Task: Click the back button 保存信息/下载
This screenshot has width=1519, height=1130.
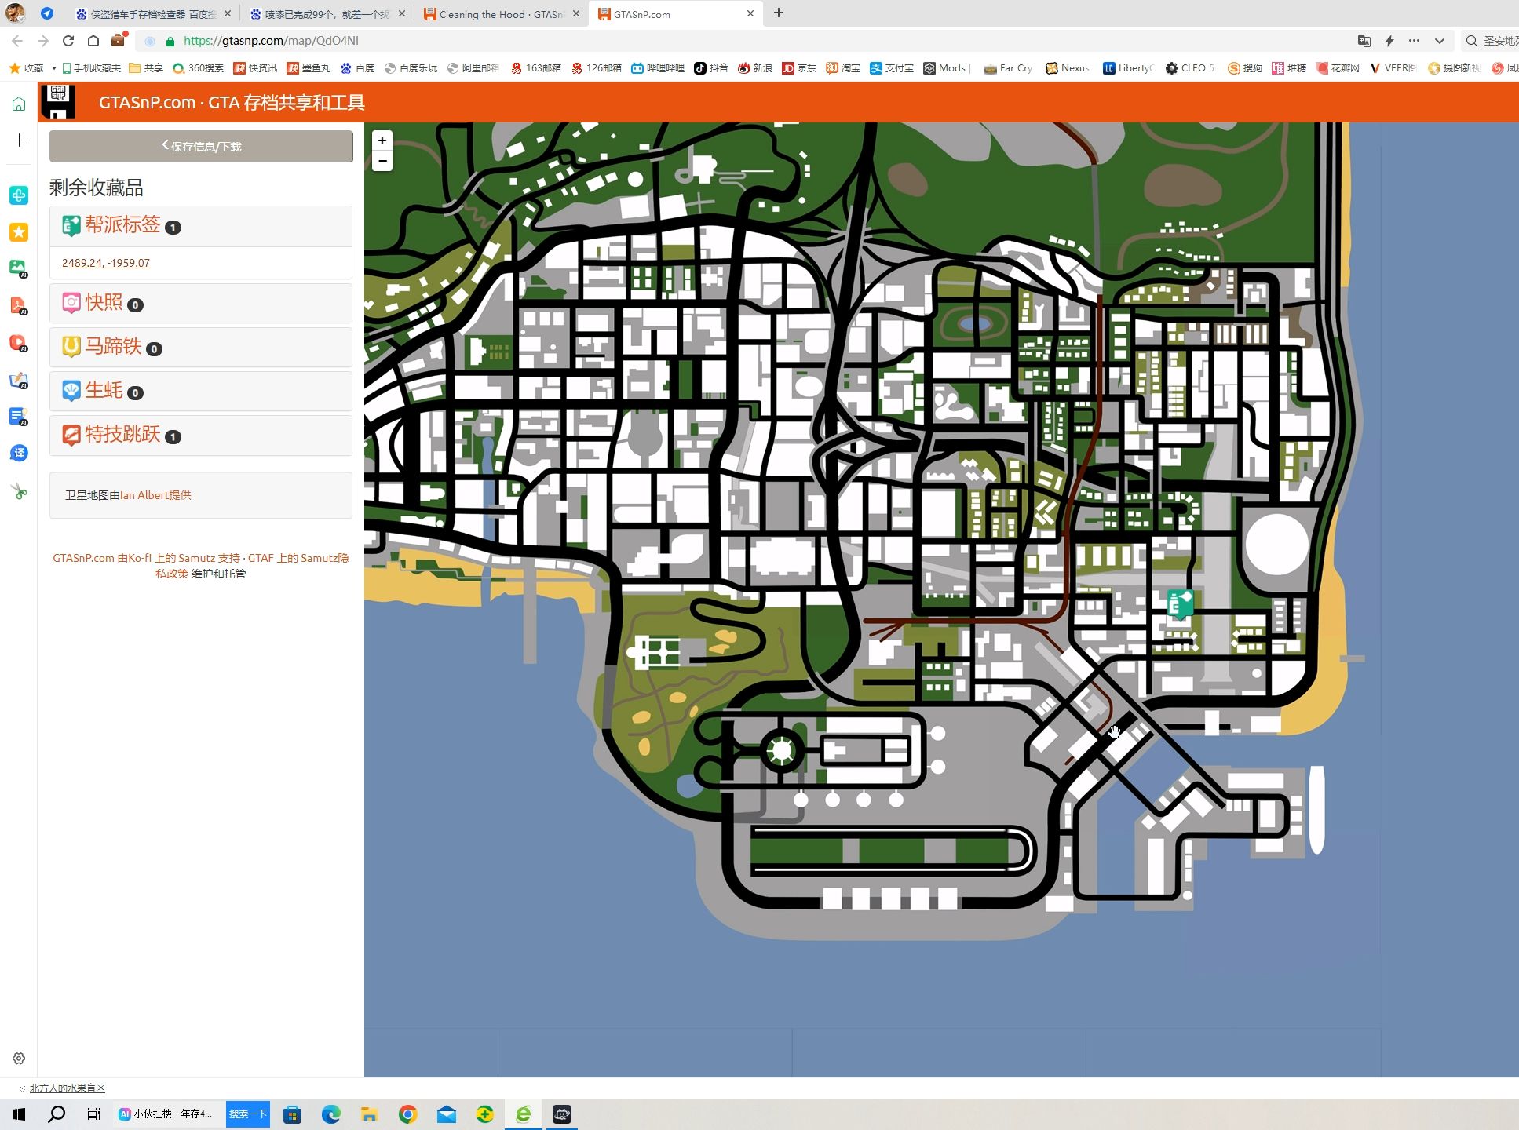Action: pyautogui.click(x=201, y=146)
